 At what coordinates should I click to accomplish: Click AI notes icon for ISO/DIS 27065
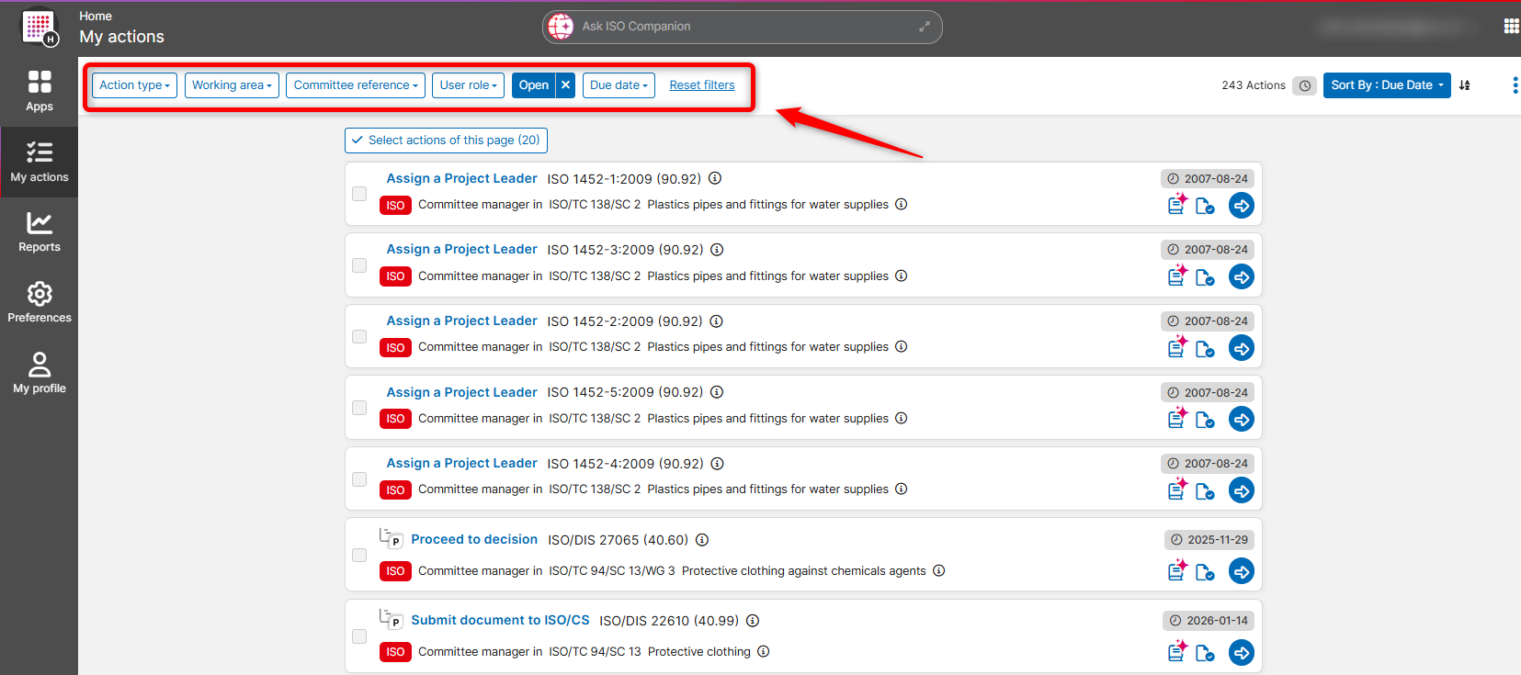point(1177,569)
